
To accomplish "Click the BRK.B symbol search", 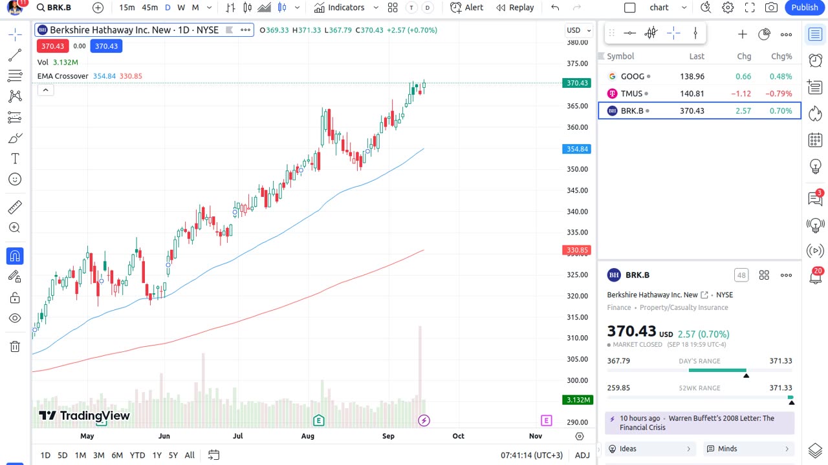I will (x=54, y=8).
